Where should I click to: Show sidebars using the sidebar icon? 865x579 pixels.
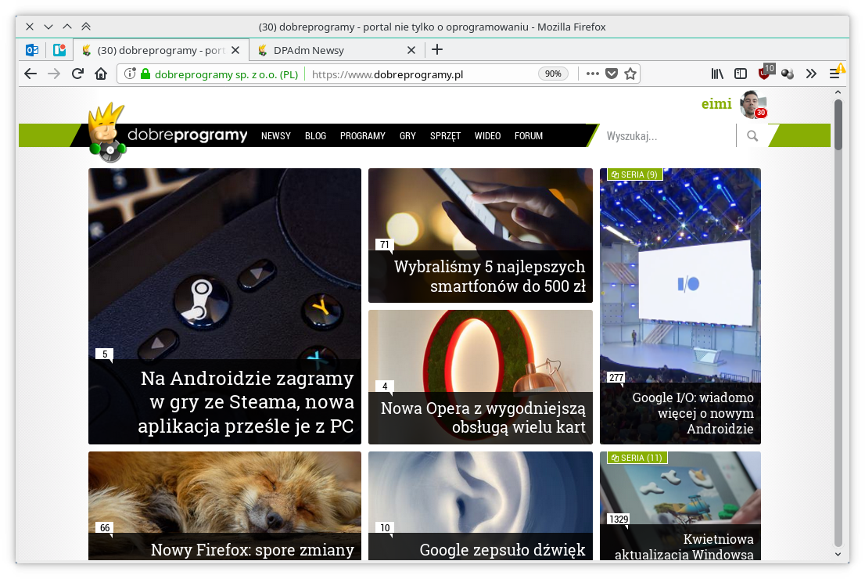click(741, 74)
